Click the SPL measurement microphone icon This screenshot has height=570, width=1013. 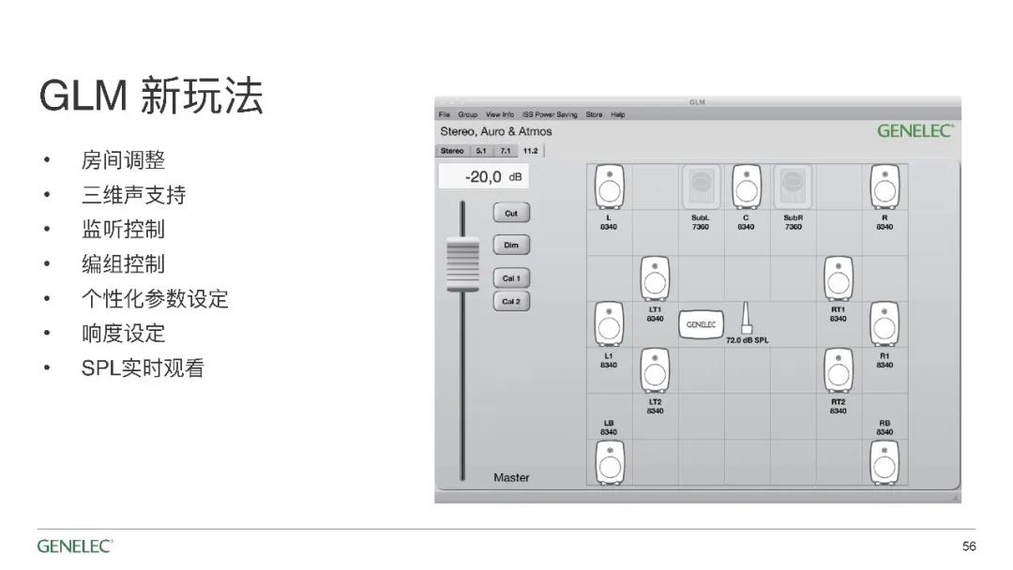(746, 318)
